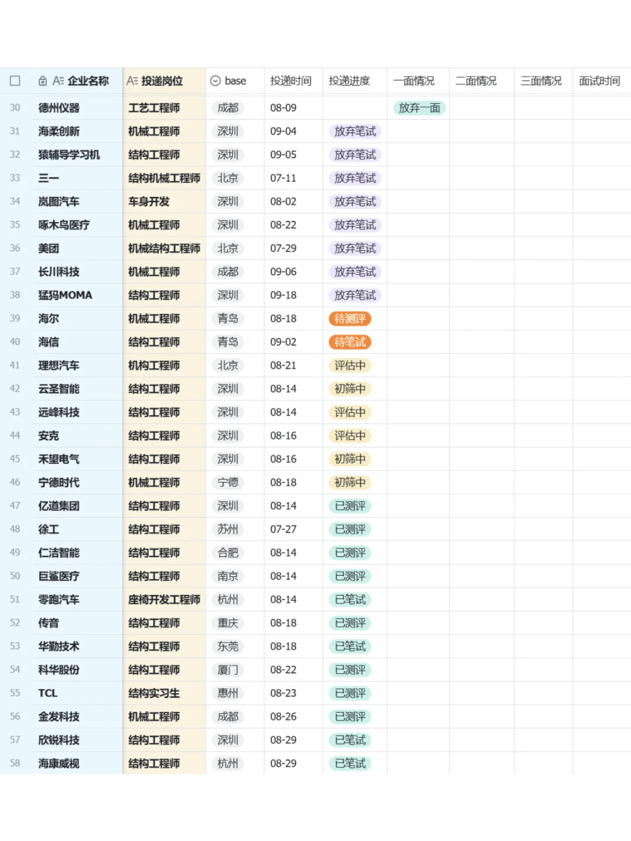Viewport: 631px width, 841px height.
Task: Select the company cell 巨鲨医疗
Action: 77,576
